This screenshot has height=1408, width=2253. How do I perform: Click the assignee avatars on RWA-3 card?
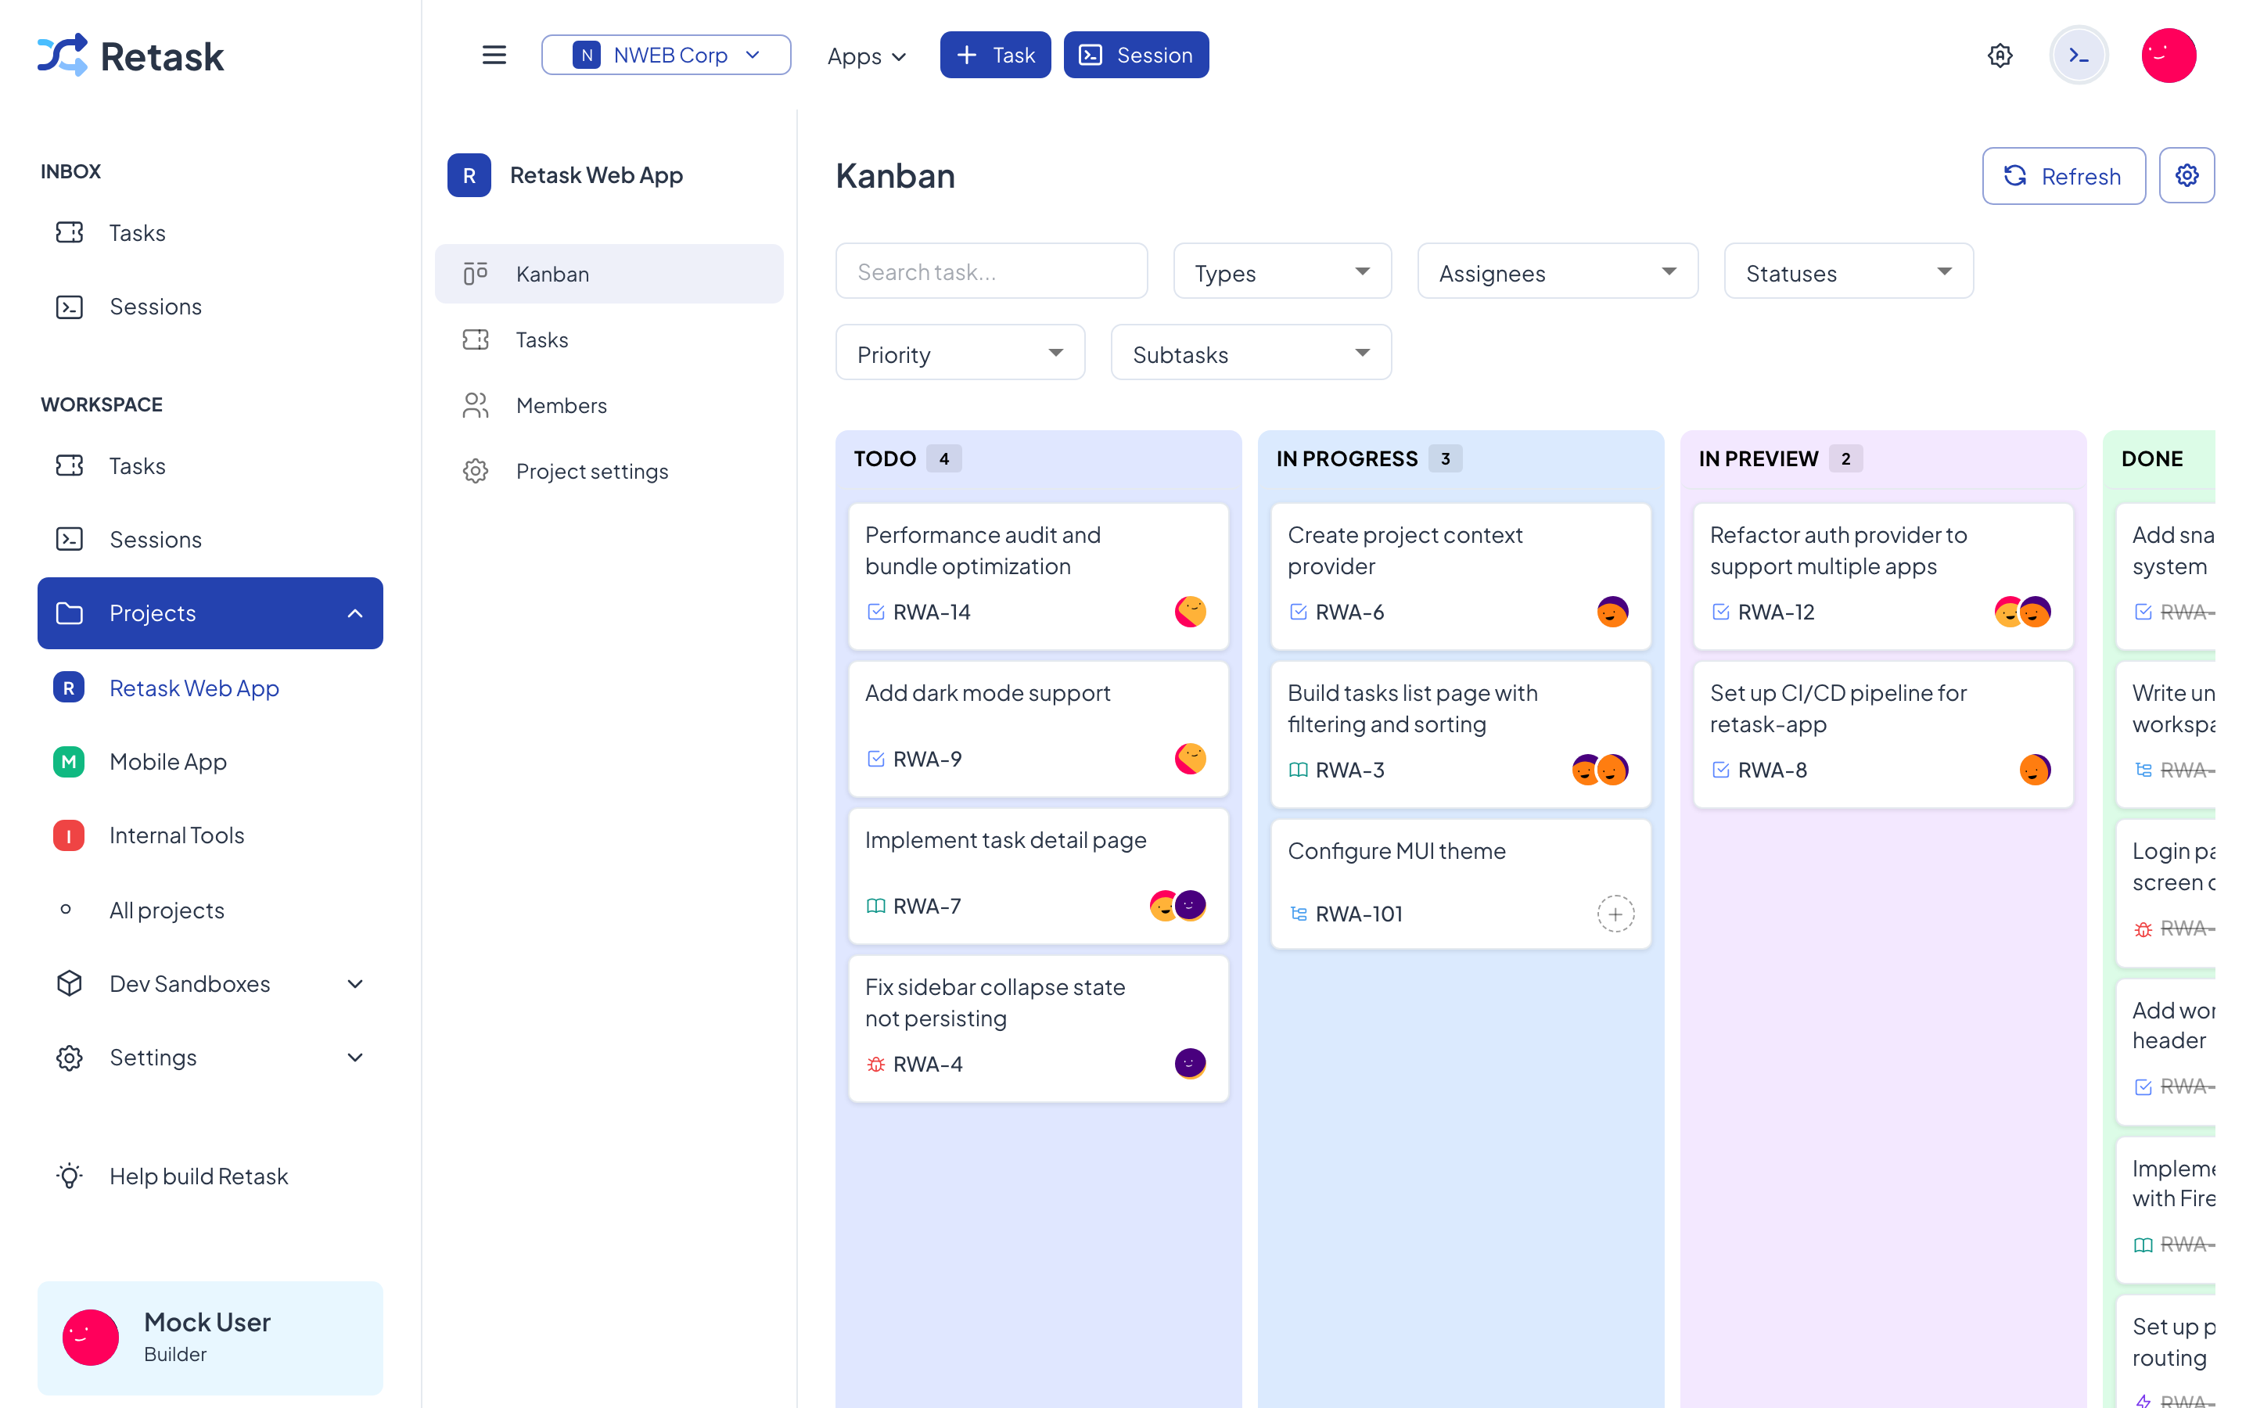tap(1600, 770)
